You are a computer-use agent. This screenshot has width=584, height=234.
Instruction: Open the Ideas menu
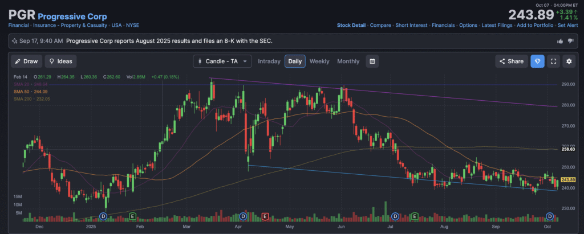click(60, 61)
